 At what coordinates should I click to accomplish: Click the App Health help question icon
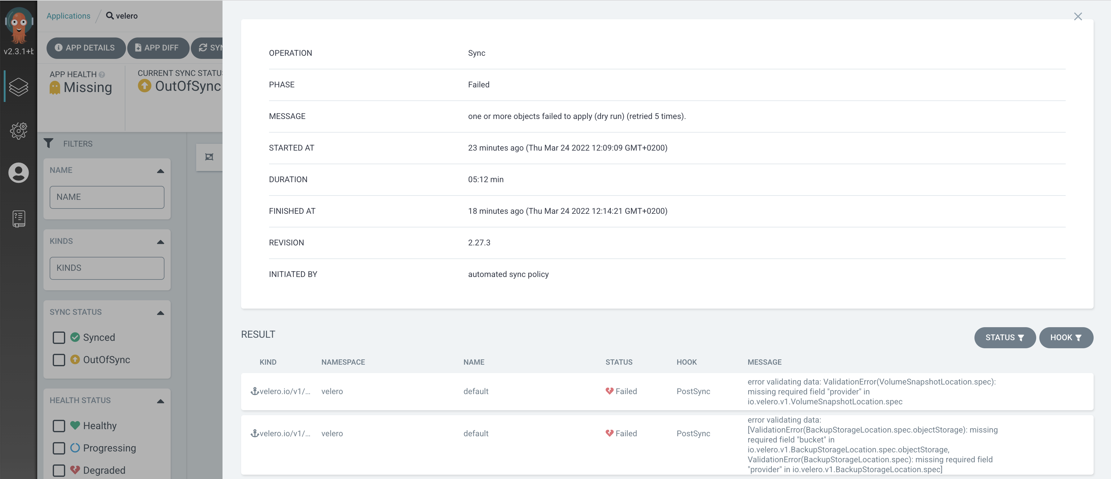tap(102, 75)
